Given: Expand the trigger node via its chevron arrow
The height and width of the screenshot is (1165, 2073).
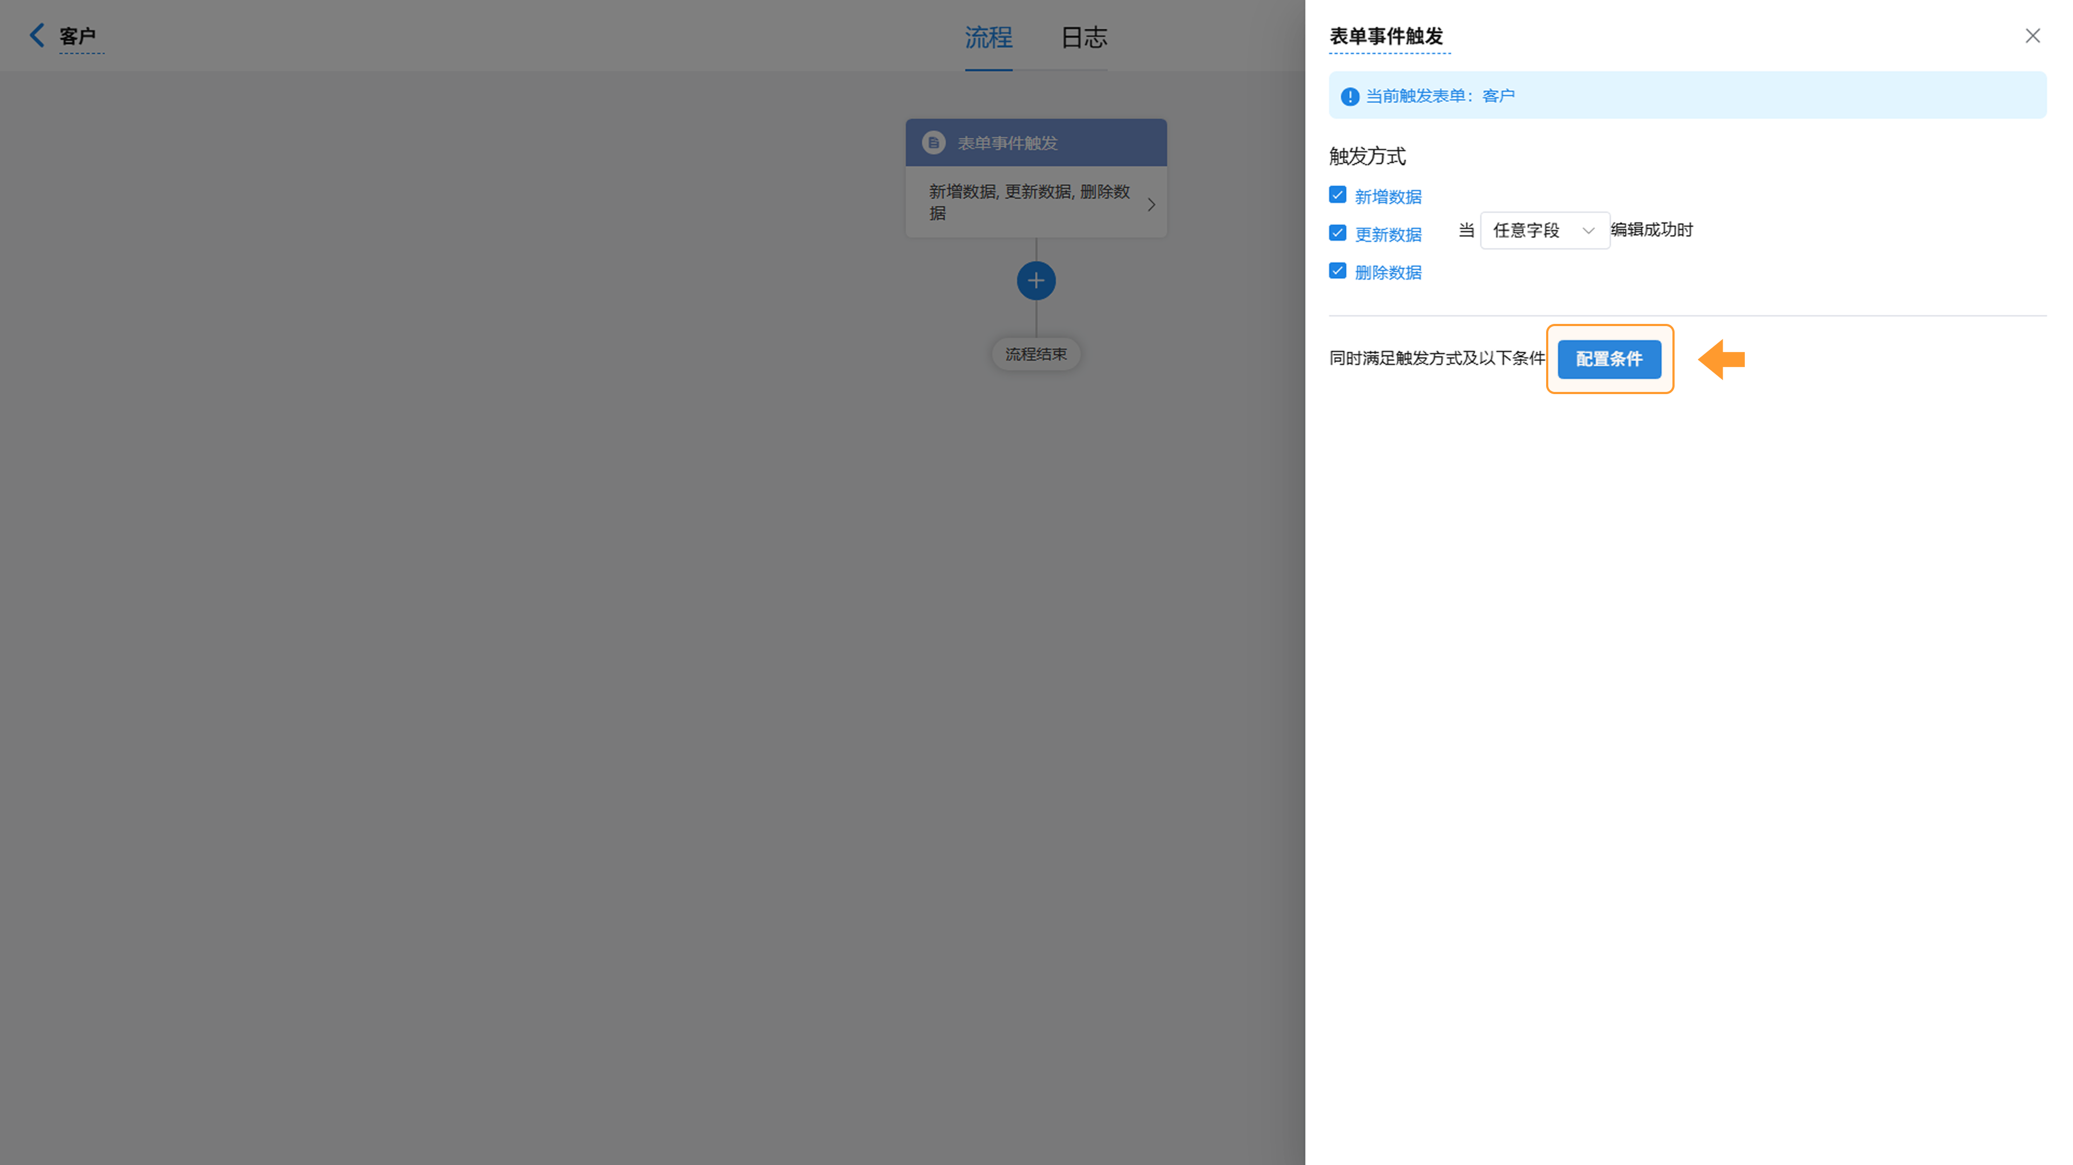Looking at the screenshot, I should coord(1151,205).
